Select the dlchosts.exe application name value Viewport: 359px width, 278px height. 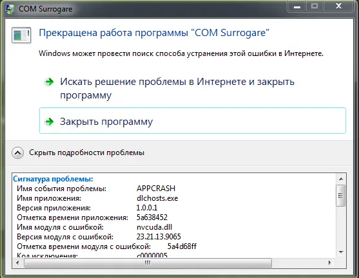click(x=157, y=198)
